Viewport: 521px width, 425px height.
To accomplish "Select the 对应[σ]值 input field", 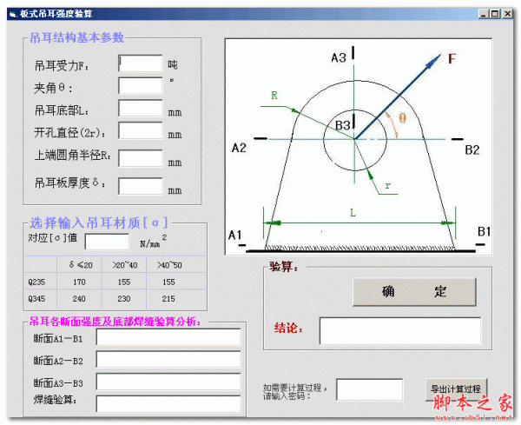I will [107, 242].
